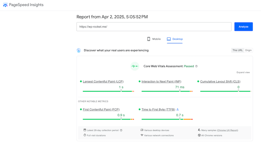Click the "Report from Apr 2, 2025" heading
Screen dimensions: 261x144
112,17
